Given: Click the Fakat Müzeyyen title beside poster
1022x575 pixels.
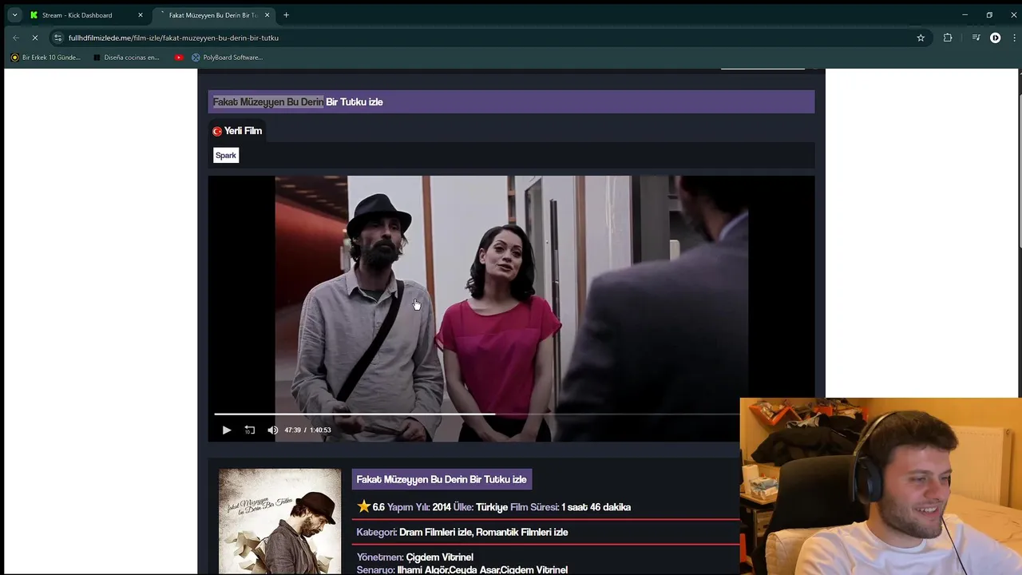Looking at the screenshot, I should (442, 479).
